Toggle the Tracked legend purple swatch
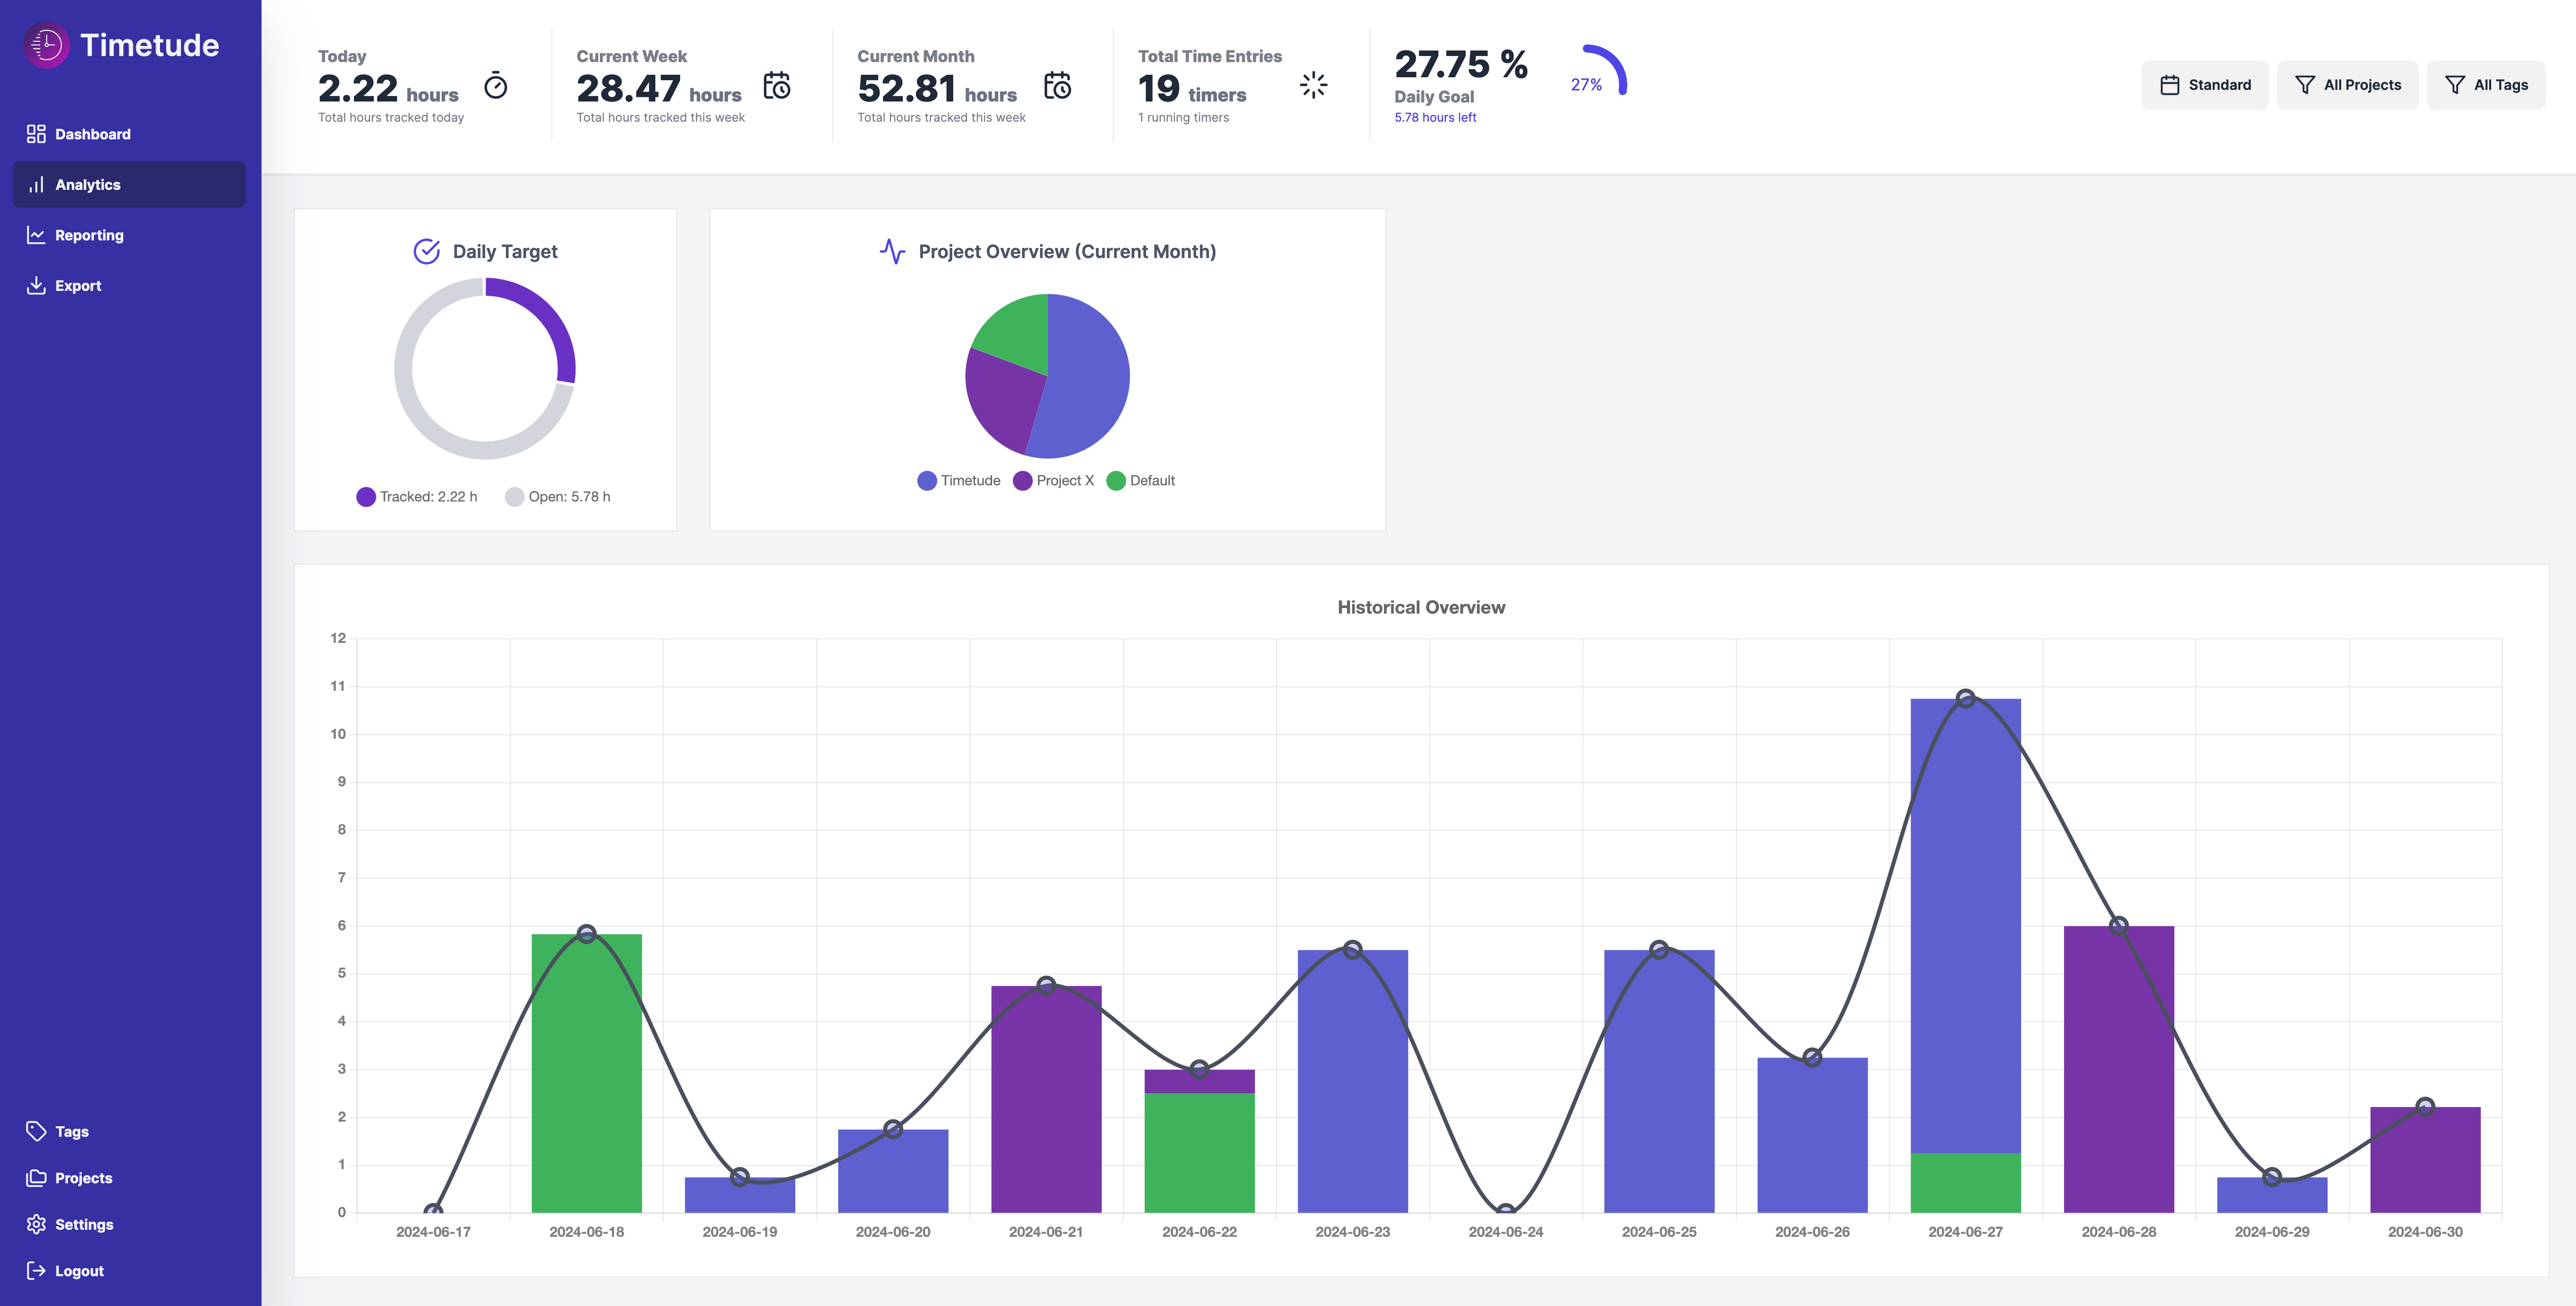This screenshot has height=1306, width=2576. [366, 497]
